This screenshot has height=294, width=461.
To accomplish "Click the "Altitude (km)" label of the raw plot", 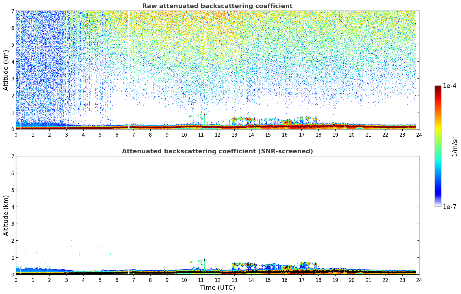I will coord(6,70).
